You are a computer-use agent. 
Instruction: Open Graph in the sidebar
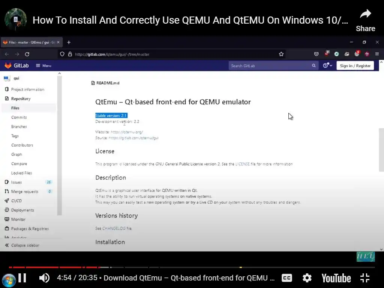tap(16, 154)
